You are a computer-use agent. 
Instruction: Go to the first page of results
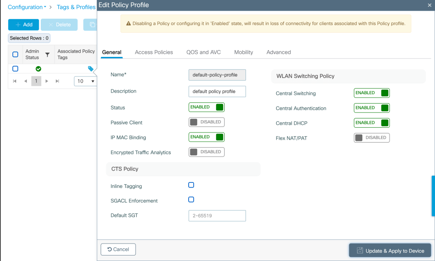(15, 81)
